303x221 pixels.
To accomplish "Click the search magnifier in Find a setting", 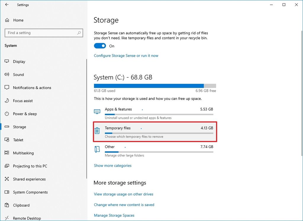I will click(x=78, y=33).
